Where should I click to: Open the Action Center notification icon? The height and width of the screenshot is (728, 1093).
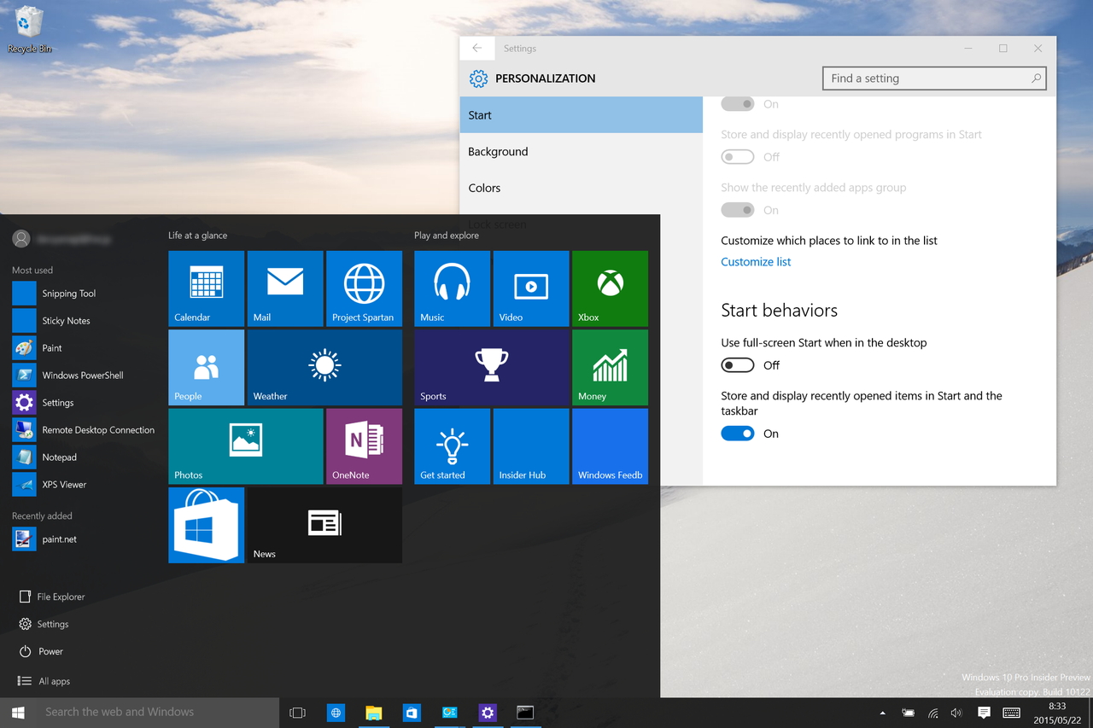pos(984,713)
